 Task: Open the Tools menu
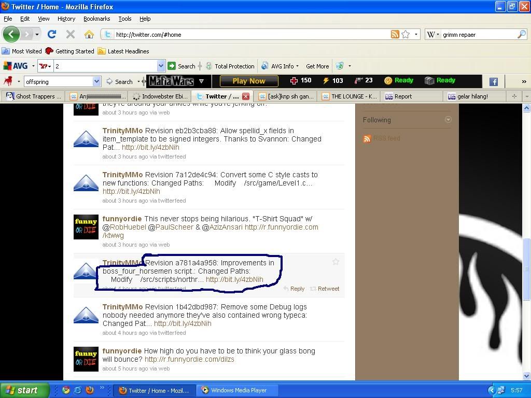pyautogui.click(x=124, y=19)
